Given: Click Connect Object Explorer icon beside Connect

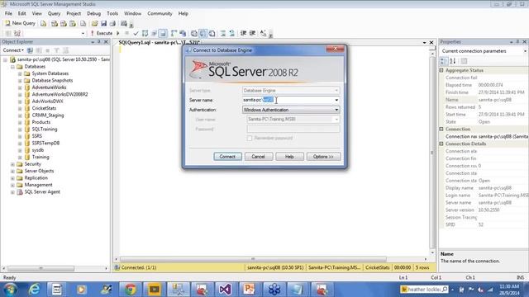Looking at the screenshot, I should coord(30,50).
